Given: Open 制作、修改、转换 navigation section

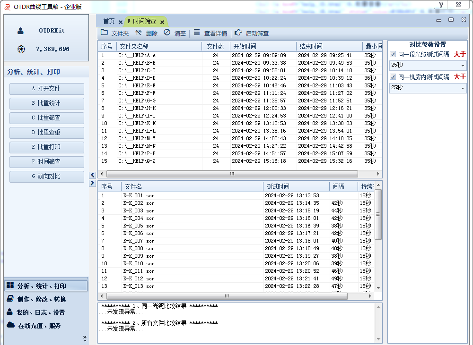Looking at the screenshot, I should tap(42, 299).
